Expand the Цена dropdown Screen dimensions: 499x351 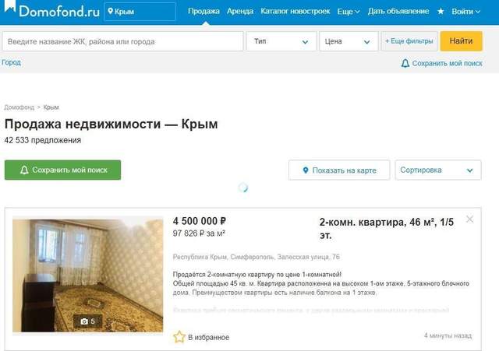pyautogui.click(x=349, y=41)
